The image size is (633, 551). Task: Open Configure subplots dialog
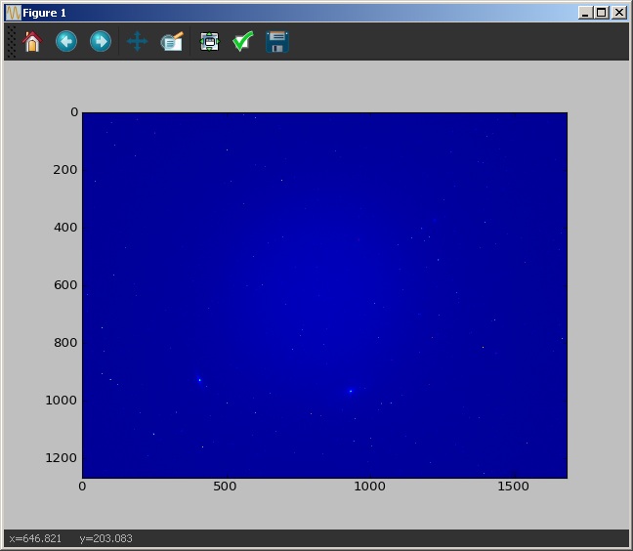point(209,42)
